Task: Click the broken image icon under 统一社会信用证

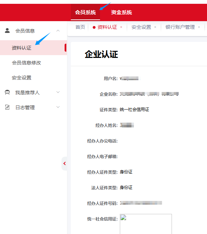Action: point(123,217)
